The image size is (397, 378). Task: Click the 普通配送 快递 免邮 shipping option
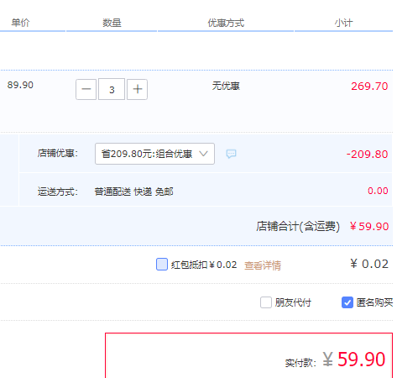[x=133, y=192]
